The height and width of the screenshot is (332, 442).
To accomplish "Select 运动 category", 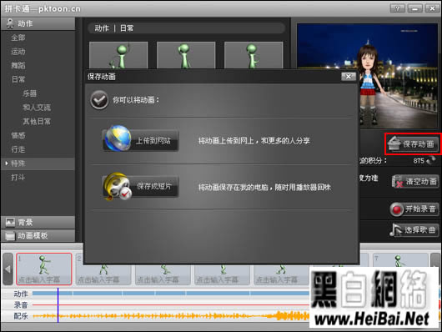I will point(18,52).
